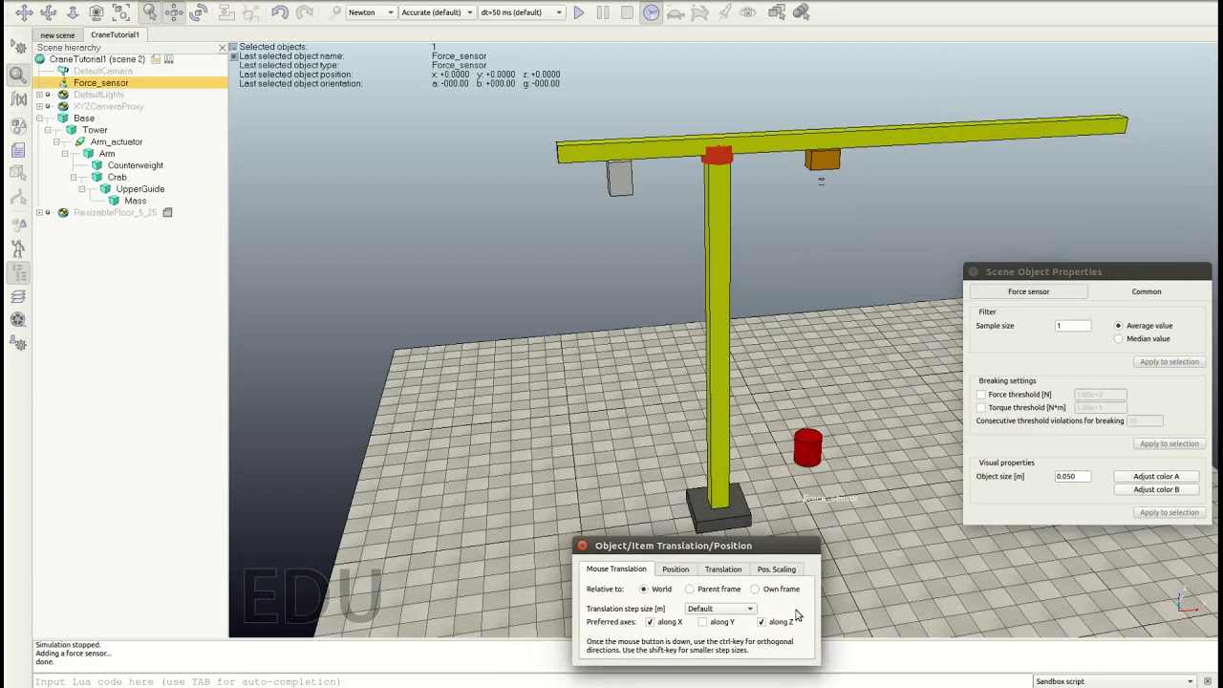Start the simulation with play button
The width and height of the screenshot is (1223, 688).
tap(579, 12)
